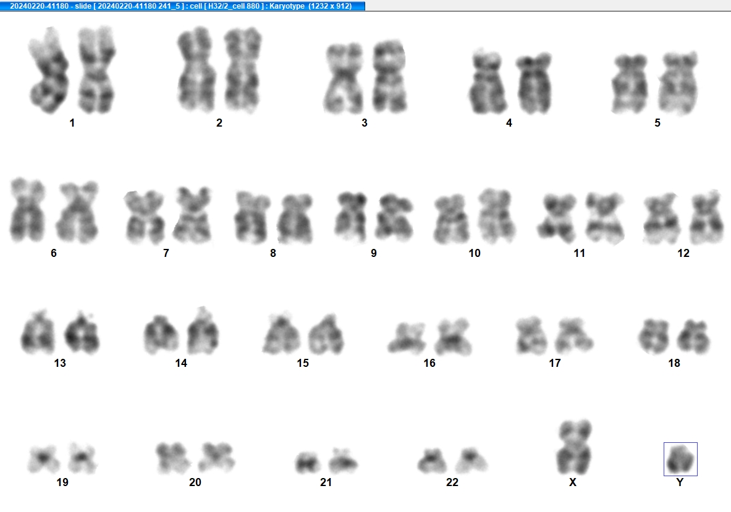Click the chromosome label "5"
Viewport: 731px width, 512px height.
pyautogui.click(x=657, y=123)
